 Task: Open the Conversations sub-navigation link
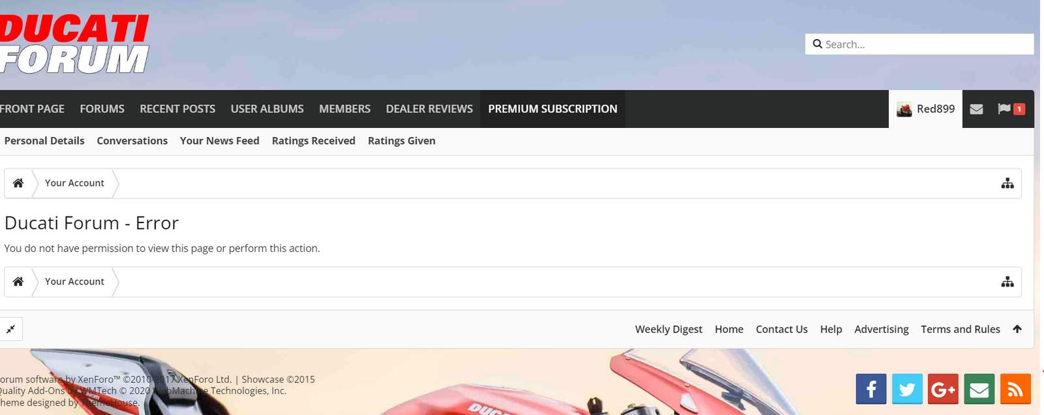(x=132, y=141)
